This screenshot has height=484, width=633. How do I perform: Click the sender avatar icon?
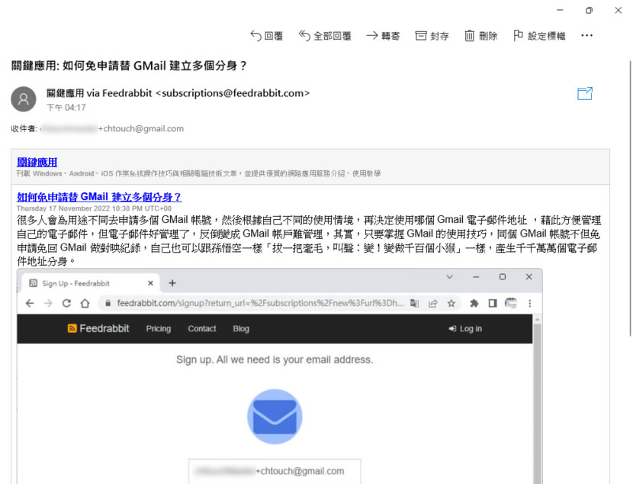(x=24, y=99)
